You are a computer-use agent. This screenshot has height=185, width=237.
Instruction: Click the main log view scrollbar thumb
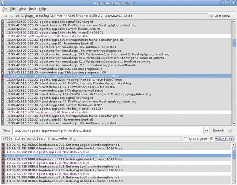click(234, 43)
